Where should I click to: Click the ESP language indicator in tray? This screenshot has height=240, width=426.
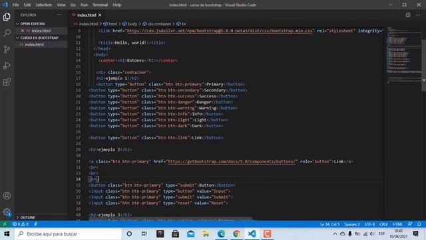(x=381, y=234)
